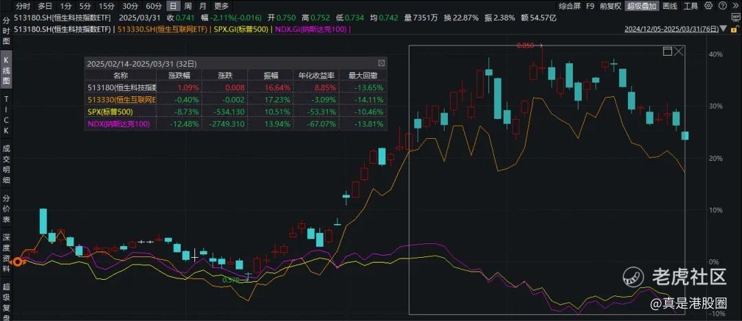Click the table title 2025/02/14-2025/03/31 (32日)

coord(142,63)
